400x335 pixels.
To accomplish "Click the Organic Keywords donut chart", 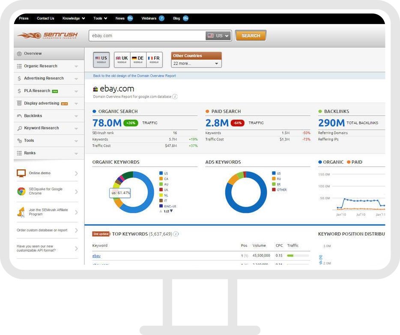I will 133,192.
